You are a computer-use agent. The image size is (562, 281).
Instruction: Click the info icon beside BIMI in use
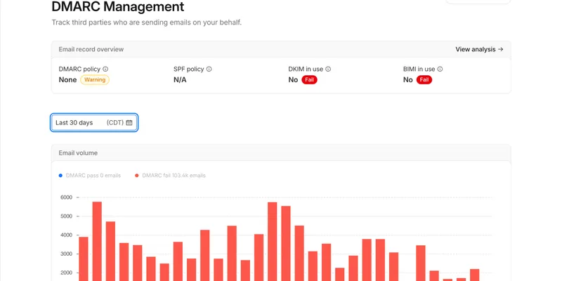(440, 69)
